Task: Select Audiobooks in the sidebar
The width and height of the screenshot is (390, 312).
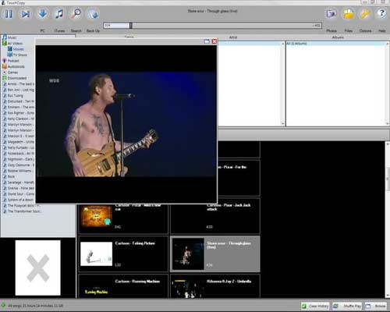Action: (x=16, y=66)
